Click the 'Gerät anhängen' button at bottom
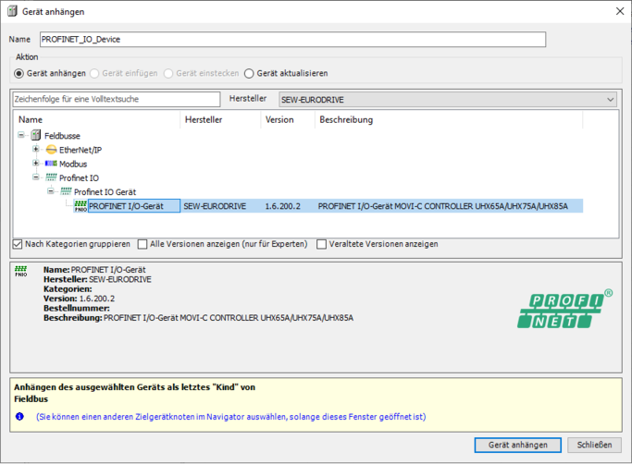 (x=517, y=445)
